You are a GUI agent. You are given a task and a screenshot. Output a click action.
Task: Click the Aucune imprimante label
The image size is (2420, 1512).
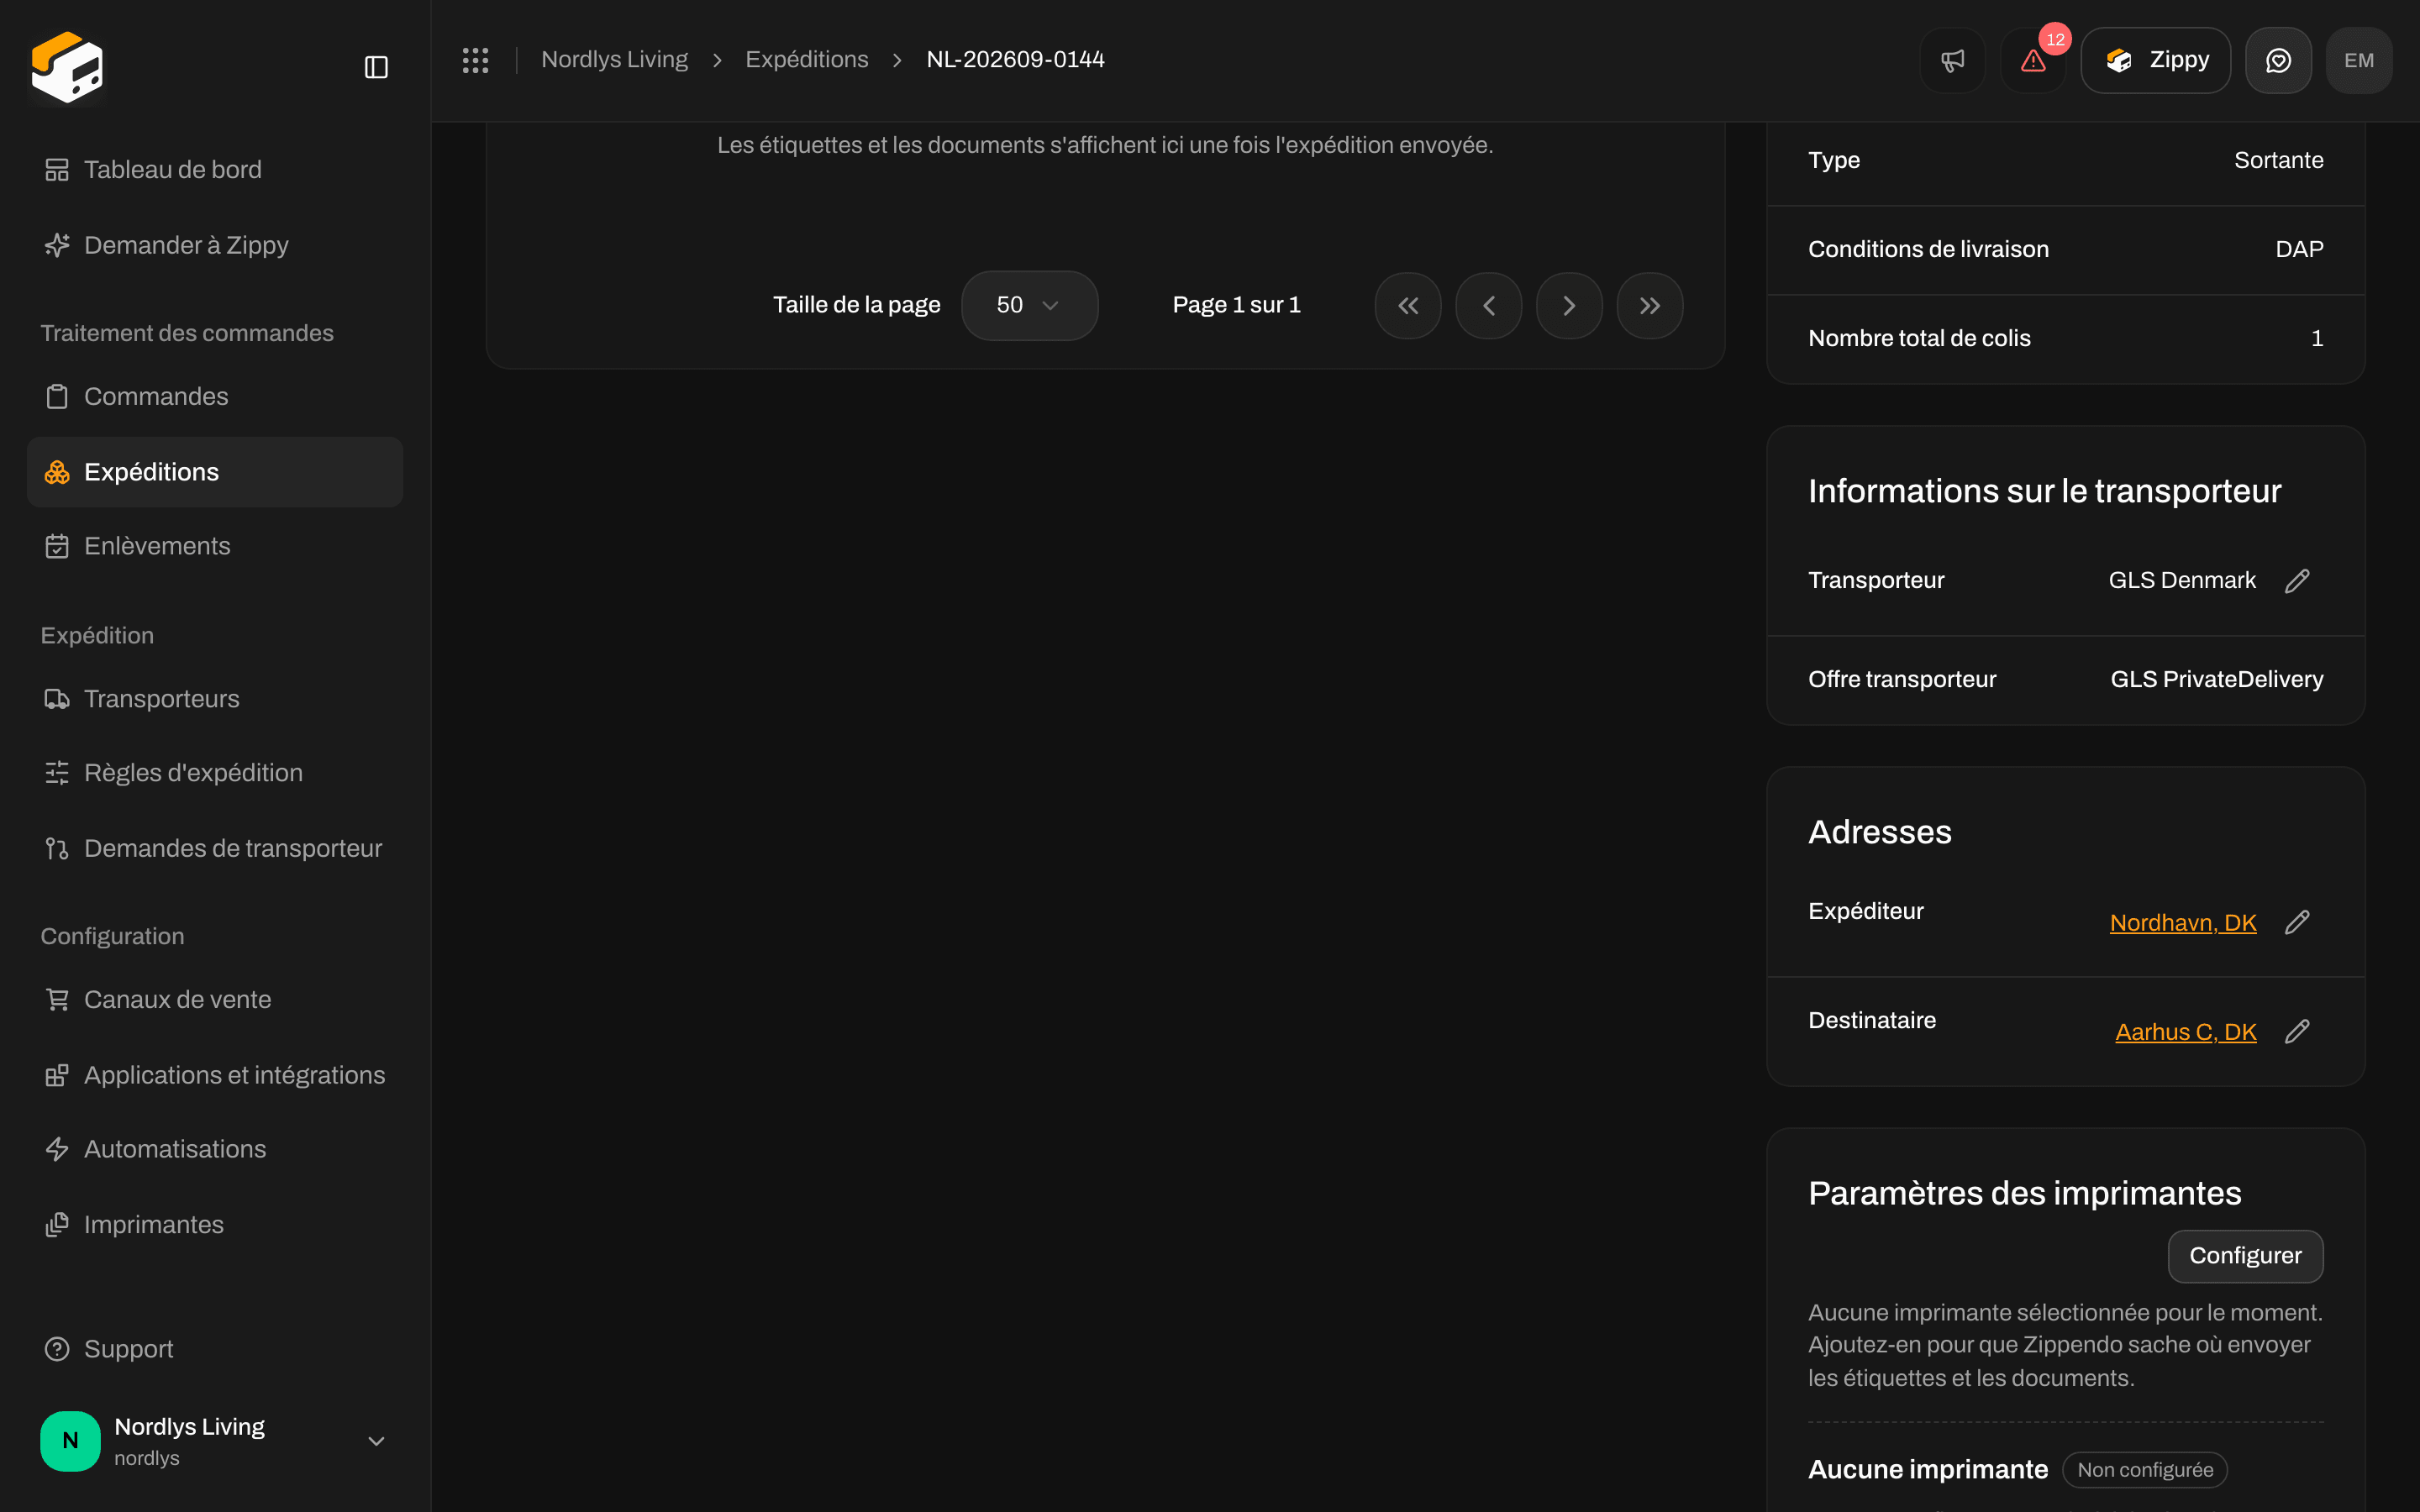click(1928, 1470)
